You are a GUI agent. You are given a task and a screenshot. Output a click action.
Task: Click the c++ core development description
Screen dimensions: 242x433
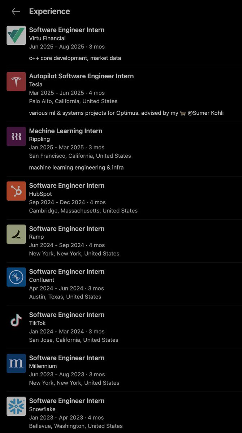click(x=75, y=58)
